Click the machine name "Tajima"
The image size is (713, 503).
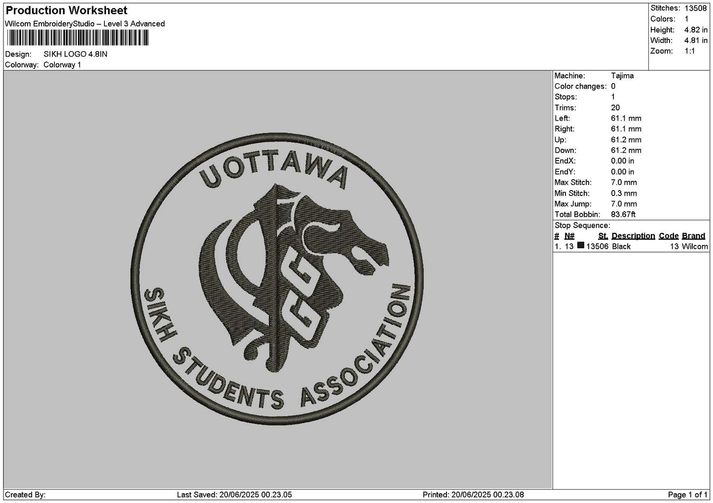(622, 76)
